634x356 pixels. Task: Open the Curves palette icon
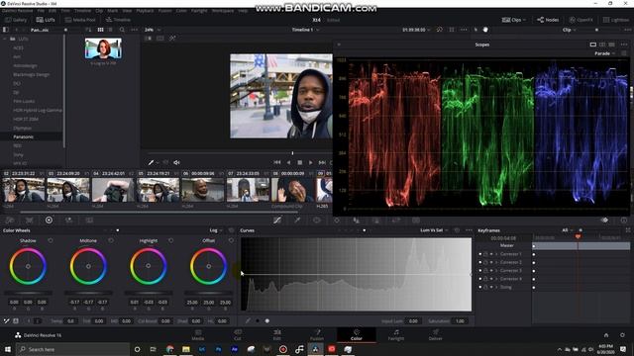point(277,221)
